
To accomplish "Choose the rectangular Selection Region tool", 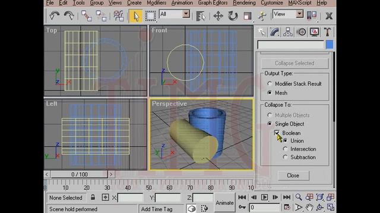I will coord(150,16).
